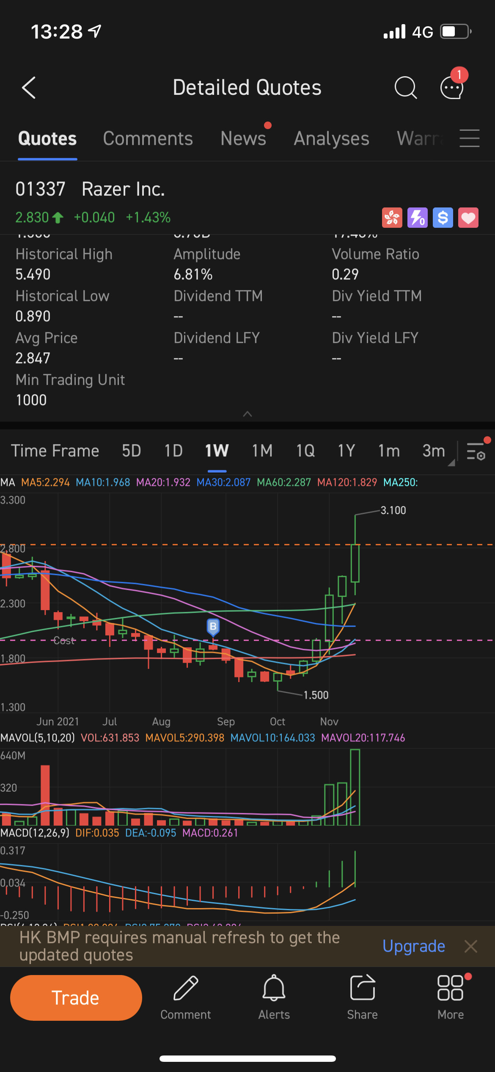
Task: Tap the MA10:1.968 indicator label
Action: coord(103,482)
